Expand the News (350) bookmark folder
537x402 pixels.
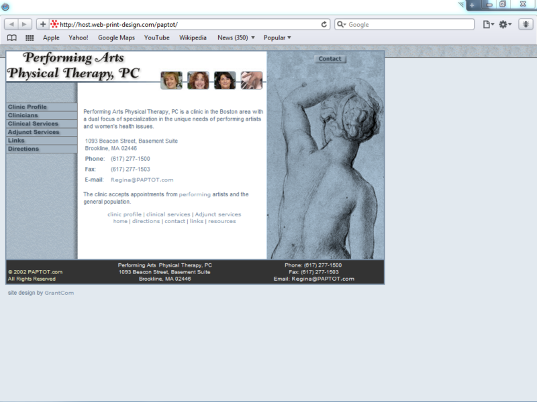click(x=236, y=38)
